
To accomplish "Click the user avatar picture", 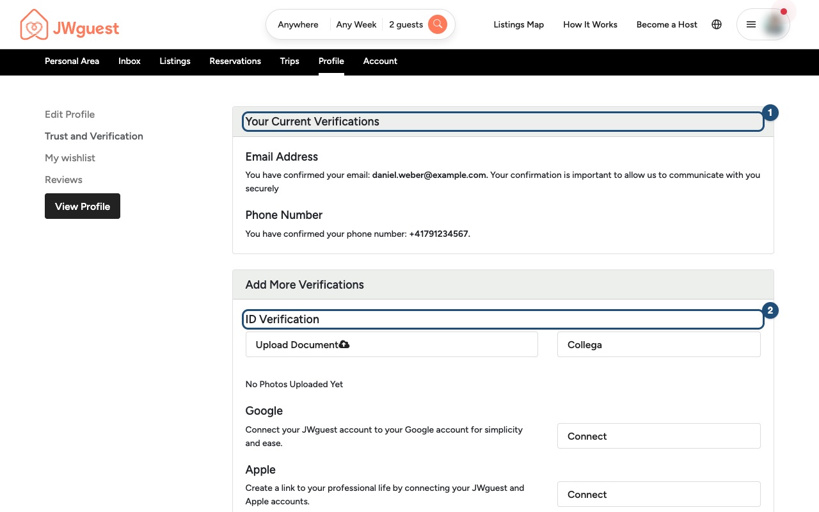I will click(x=775, y=24).
